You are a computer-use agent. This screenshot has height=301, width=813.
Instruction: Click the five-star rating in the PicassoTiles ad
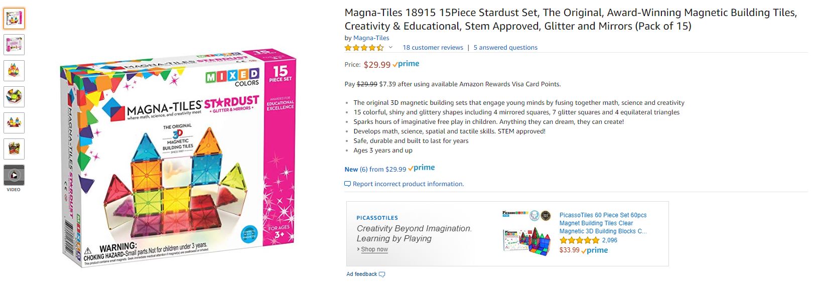(x=580, y=240)
